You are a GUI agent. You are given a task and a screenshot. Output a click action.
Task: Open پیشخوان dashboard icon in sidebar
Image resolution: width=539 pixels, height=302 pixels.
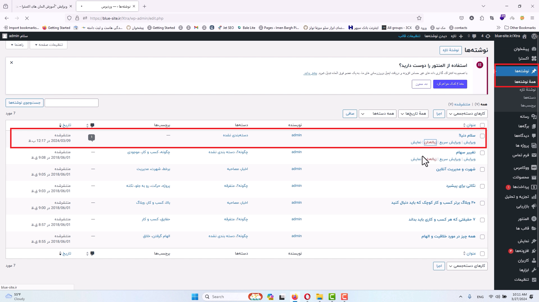(534, 49)
